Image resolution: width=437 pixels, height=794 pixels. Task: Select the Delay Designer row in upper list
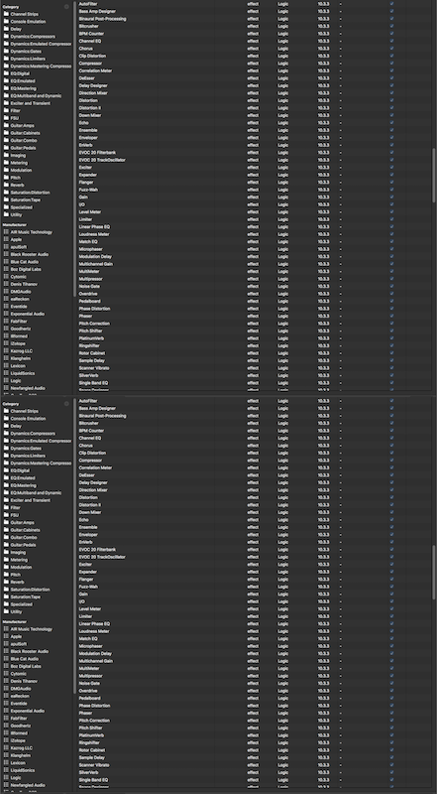click(x=253, y=85)
